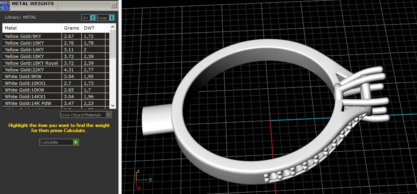417x194 pixels.
Task: Click the XYZ axis indicator
Action: 143,179
